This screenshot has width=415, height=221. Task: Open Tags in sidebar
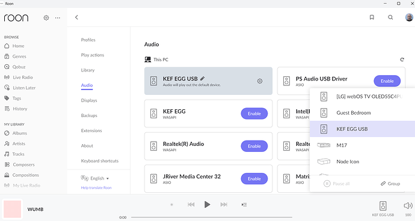[x=13, y=98]
